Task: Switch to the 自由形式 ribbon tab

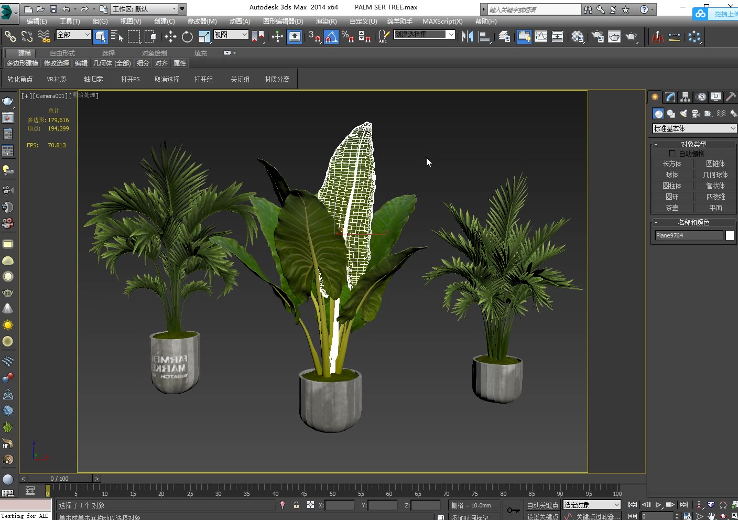Action: (62, 53)
